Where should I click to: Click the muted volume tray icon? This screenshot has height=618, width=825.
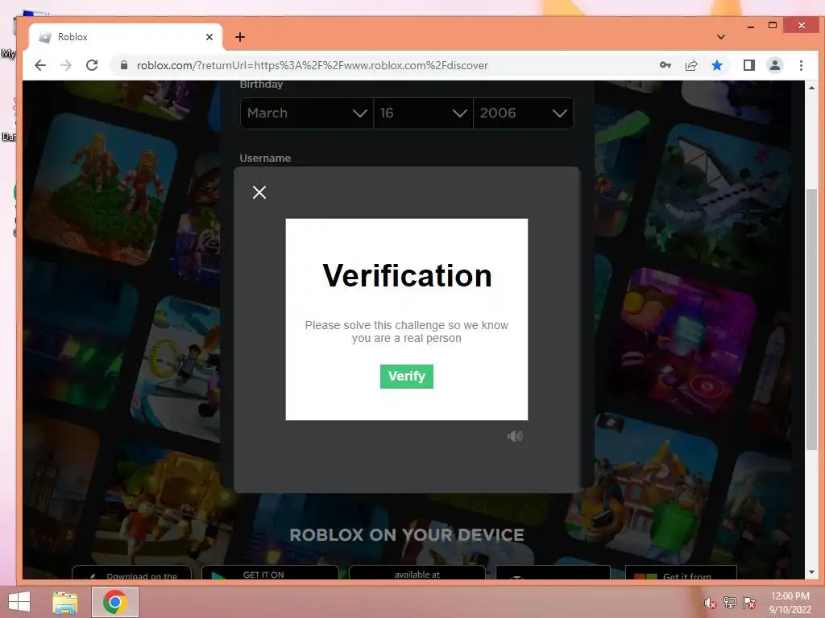711,603
